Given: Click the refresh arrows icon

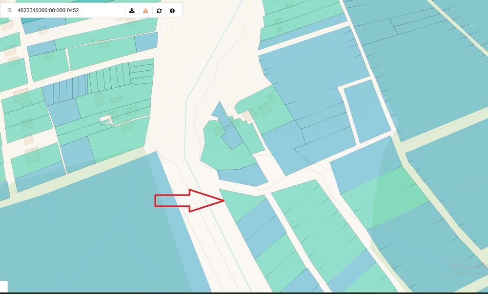Looking at the screenshot, I should pyautogui.click(x=159, y=11).
